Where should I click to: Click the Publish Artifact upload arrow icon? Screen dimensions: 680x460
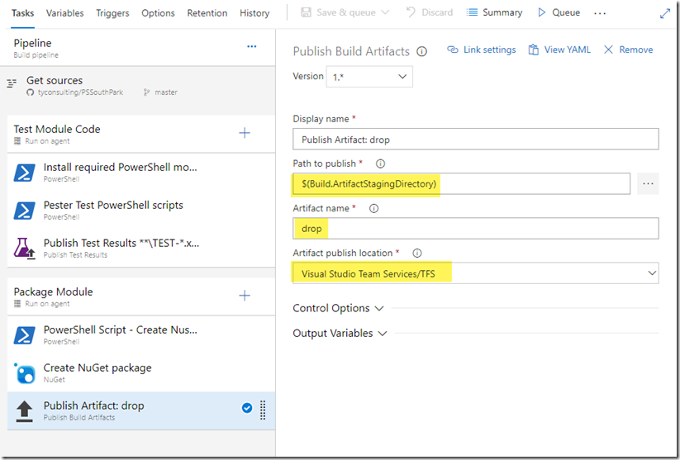click(24, 411)
